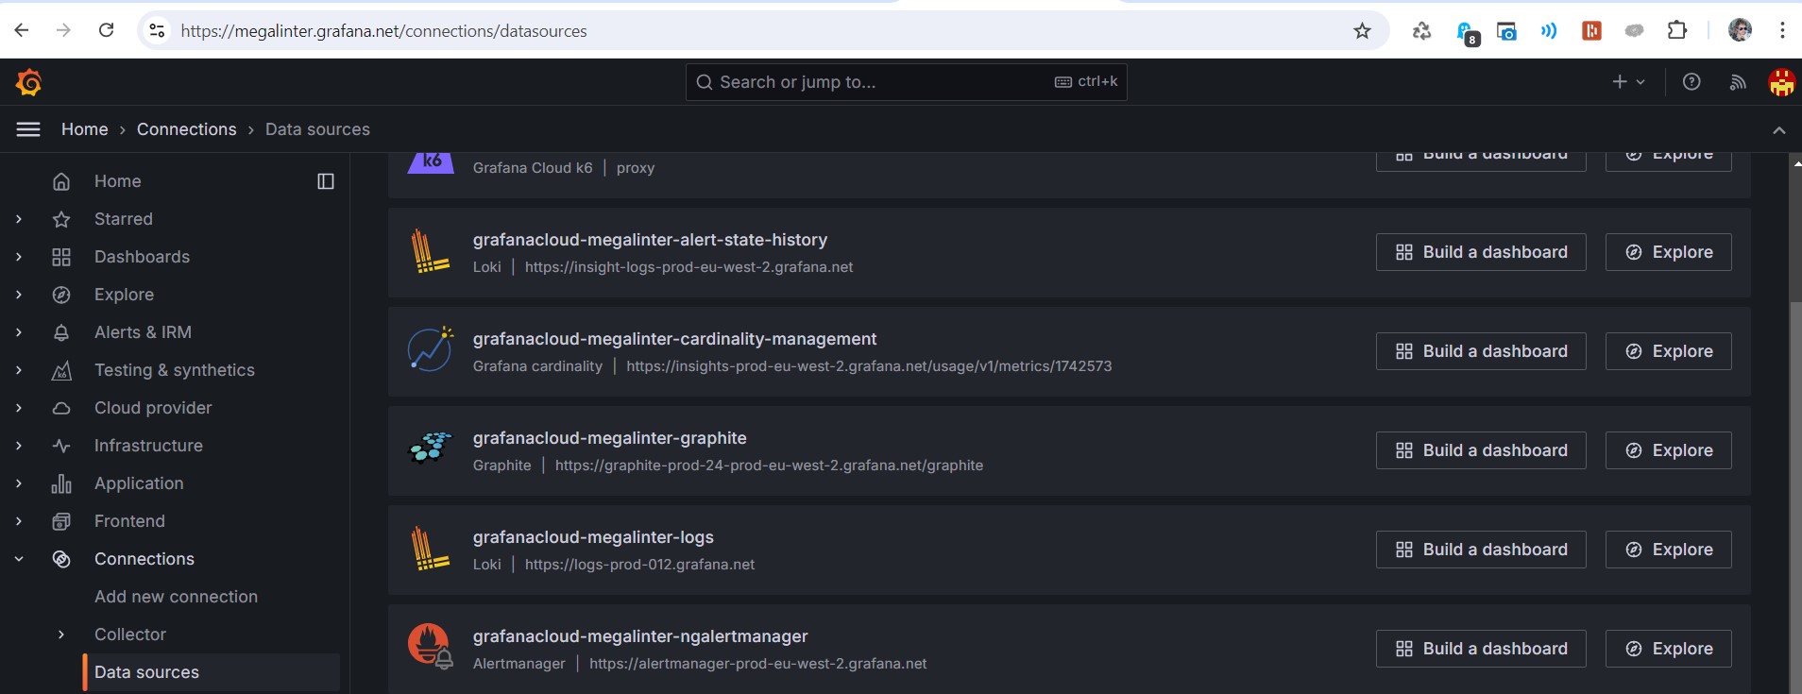Click the cardinality-management data source icon
The height and width of the screenshot is (694, 1802).
pos(430,348)
